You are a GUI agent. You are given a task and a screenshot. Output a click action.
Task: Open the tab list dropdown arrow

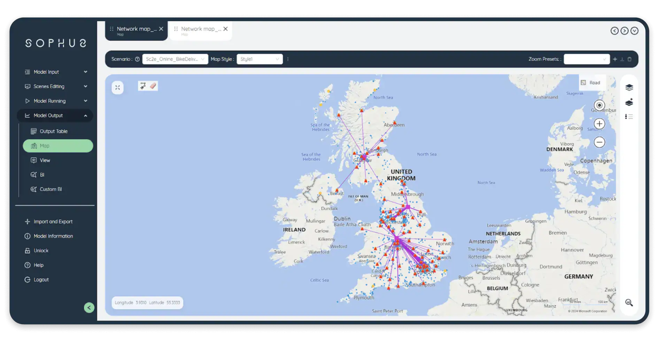(635, 31)
